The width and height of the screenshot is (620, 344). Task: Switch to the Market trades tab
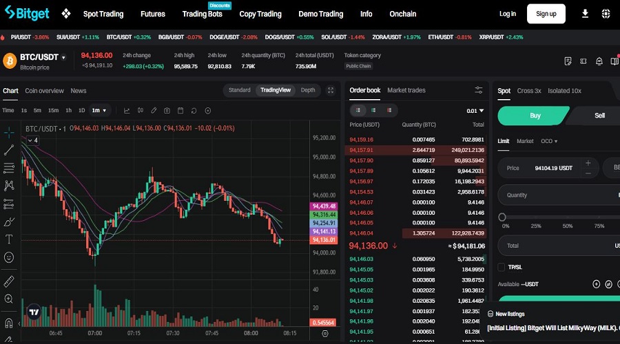coord(406,90)
